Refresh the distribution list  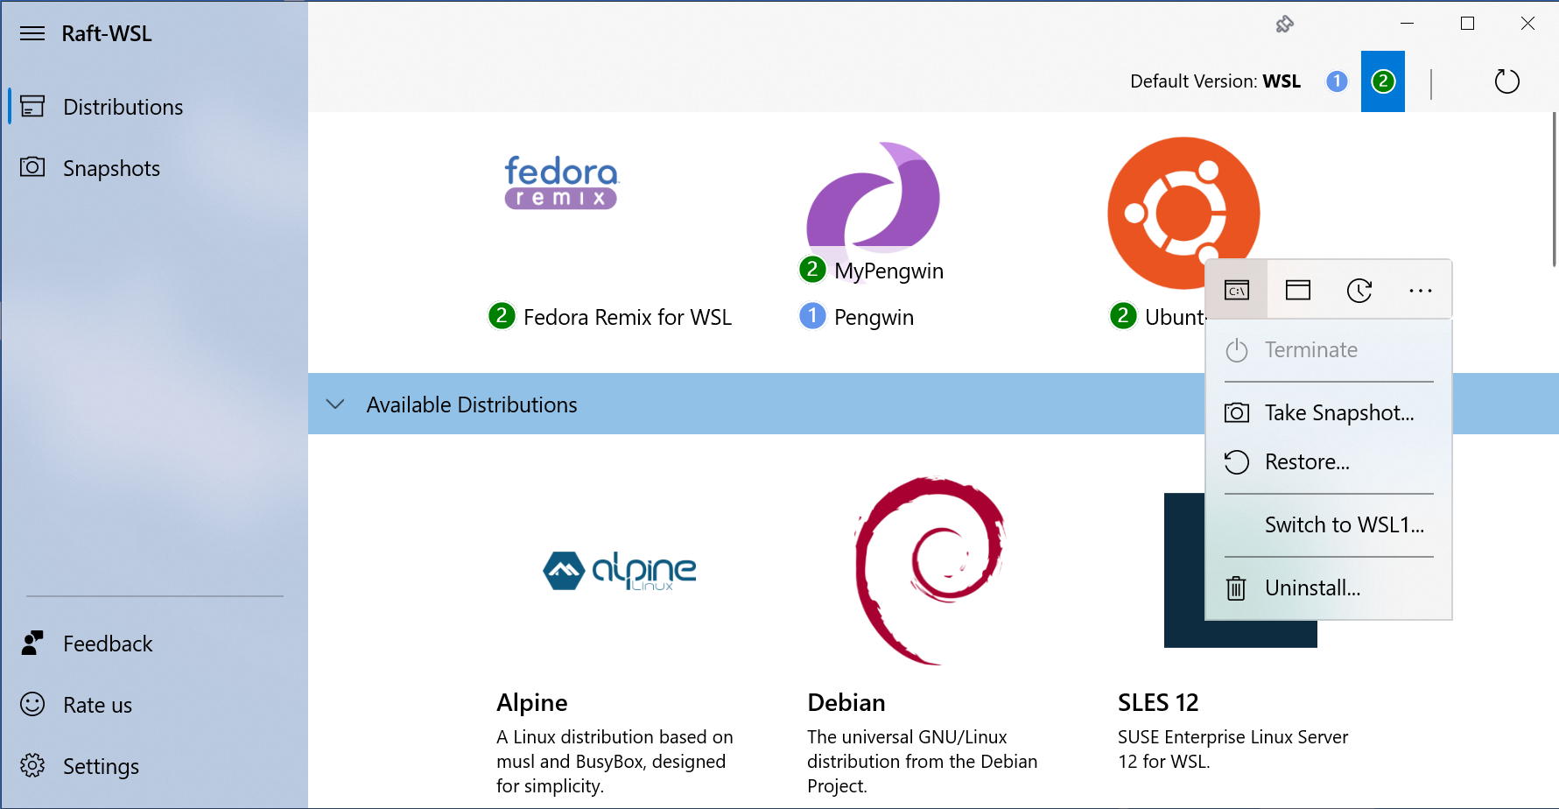(x=1506, y=81)
